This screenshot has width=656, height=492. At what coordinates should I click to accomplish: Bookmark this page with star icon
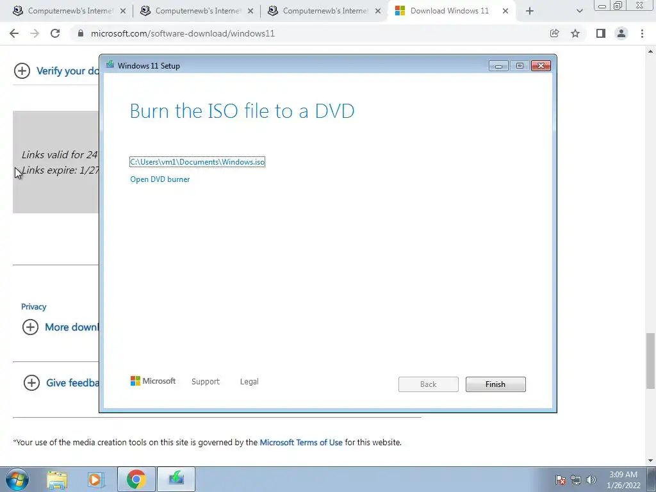click(x=575, y=33)
